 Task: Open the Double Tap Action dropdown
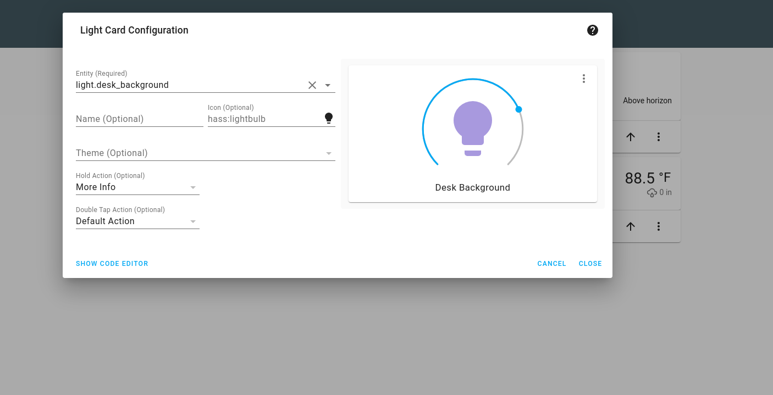[193, 221]
